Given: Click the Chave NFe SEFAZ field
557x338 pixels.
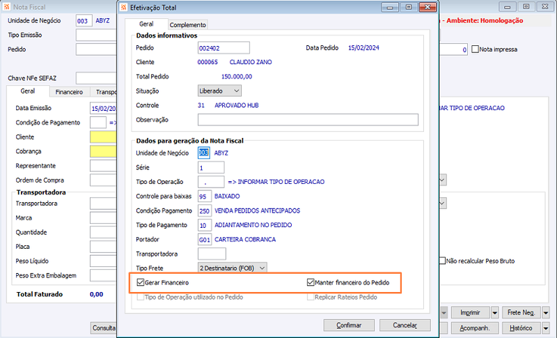Looking at the screenshot, I should [x=96, y=78].
